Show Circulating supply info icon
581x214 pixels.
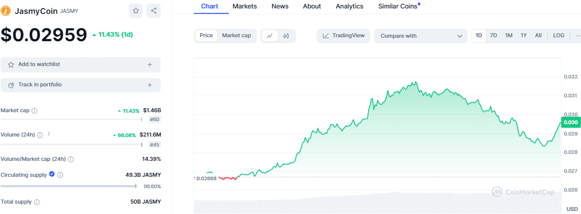60,174
